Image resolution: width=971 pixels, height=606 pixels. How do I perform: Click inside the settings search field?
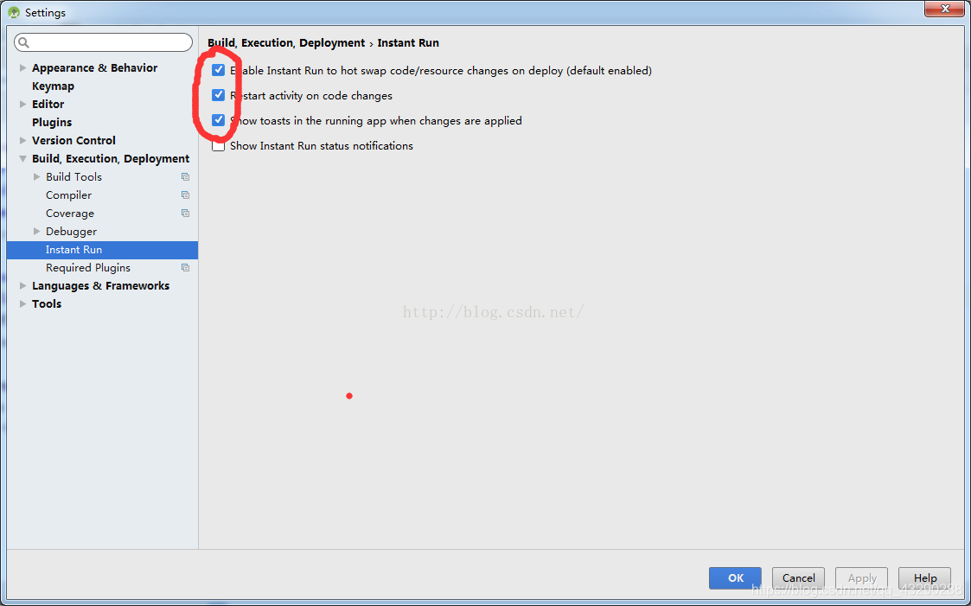click(103, 41)
